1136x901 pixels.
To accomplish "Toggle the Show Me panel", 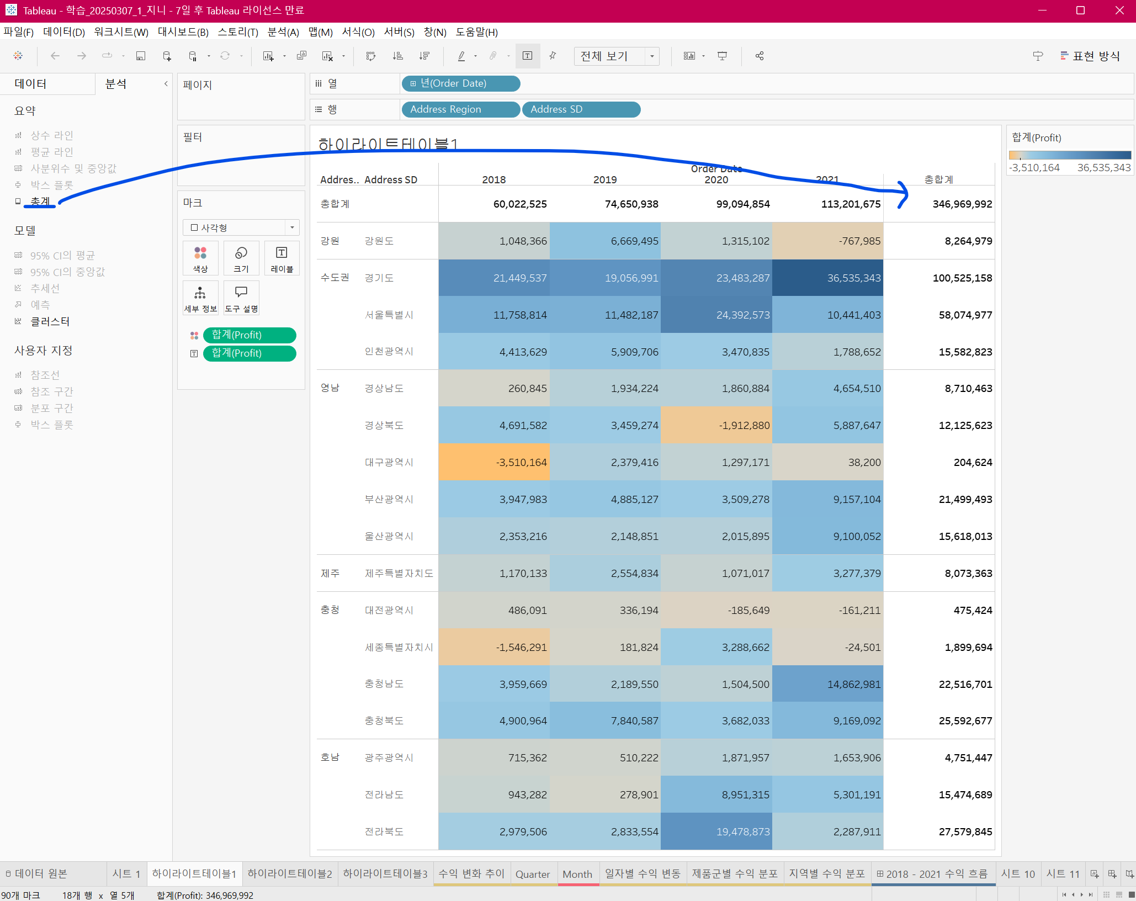I will tap(1090, 56).
